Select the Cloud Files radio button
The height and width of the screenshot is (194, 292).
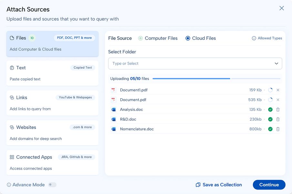tap(188, 38)
